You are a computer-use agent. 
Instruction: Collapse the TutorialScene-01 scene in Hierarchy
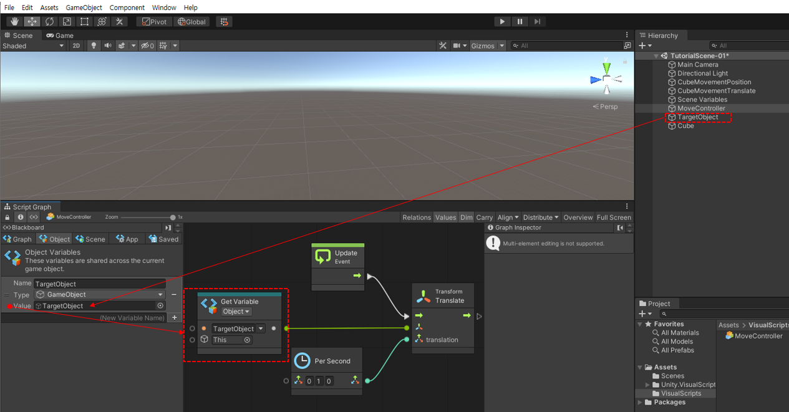point(656,55)
